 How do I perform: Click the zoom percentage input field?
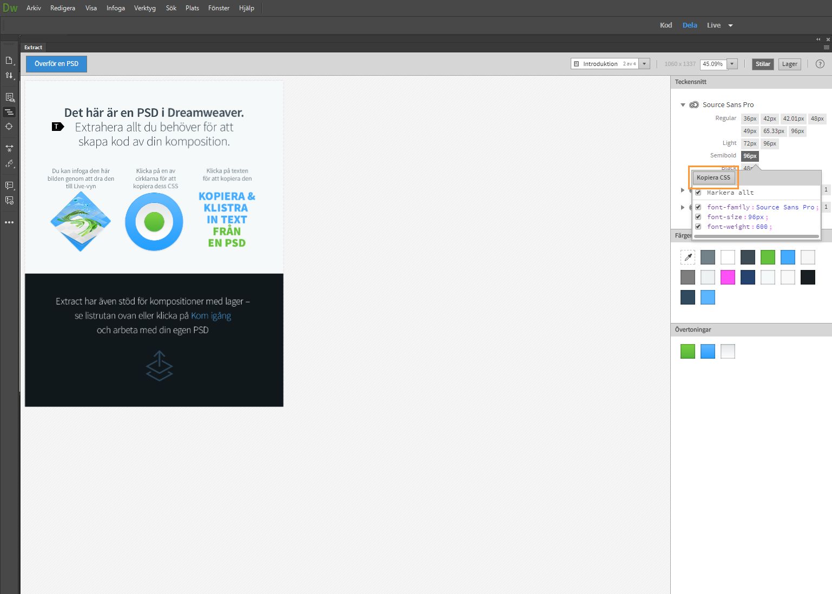click(713, 64)
